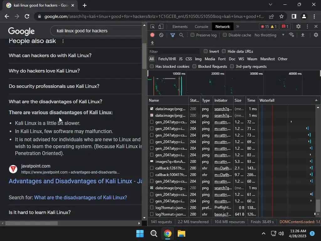Show hidden system tray icons chevron
The width and height of the screenshot is (321, 241).
click(x=263, y=233)
